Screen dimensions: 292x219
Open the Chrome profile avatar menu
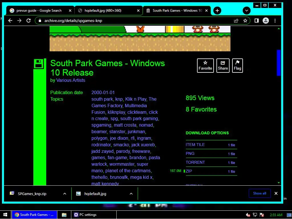(x=266, y=21)
